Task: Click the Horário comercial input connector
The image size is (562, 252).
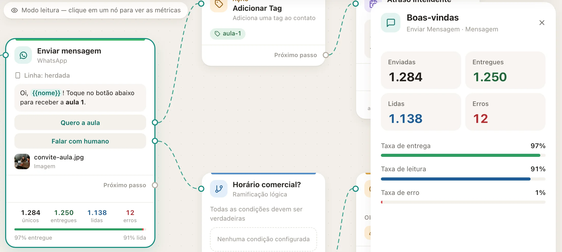Action: (x=201, y=189)
